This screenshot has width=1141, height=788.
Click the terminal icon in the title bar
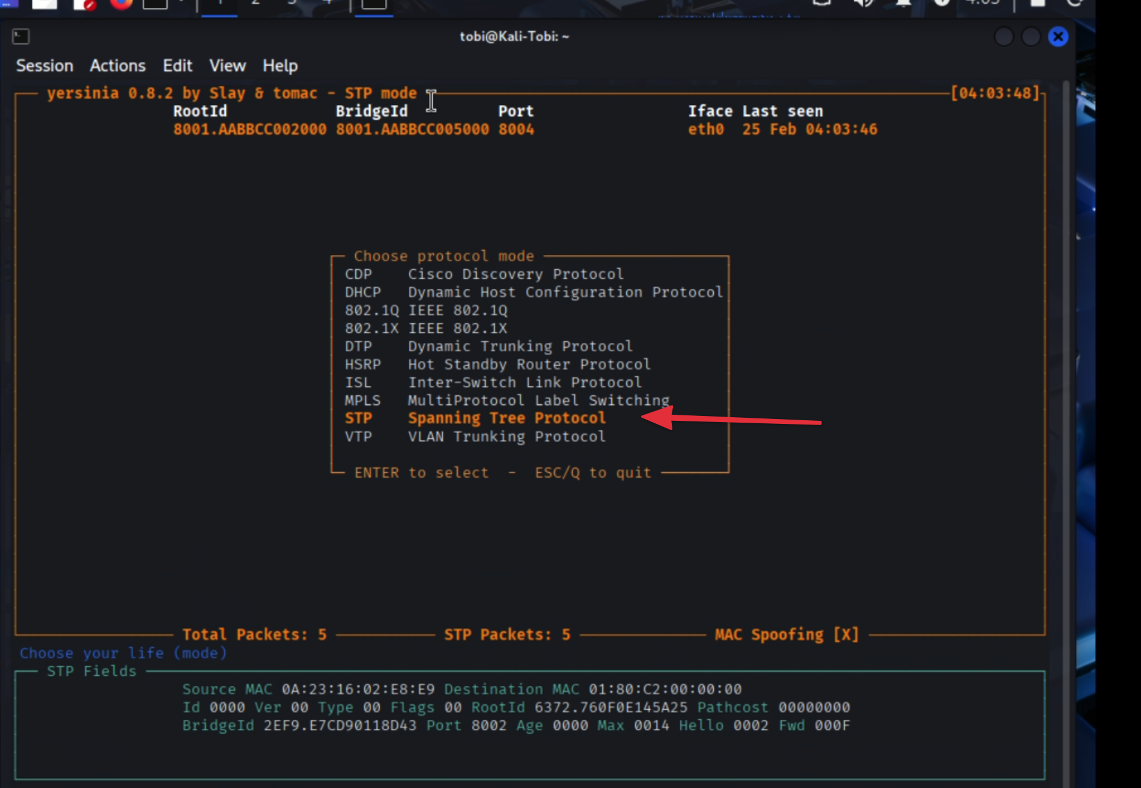coord(21,37)
